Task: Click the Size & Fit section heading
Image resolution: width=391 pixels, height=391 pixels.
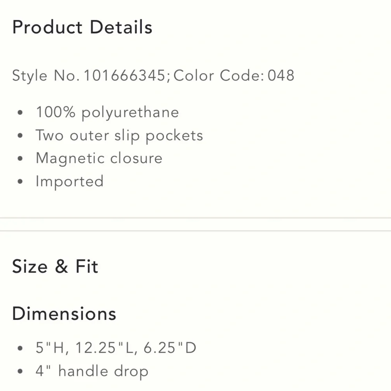Action: pyautogui.click(x=55, y=267)
